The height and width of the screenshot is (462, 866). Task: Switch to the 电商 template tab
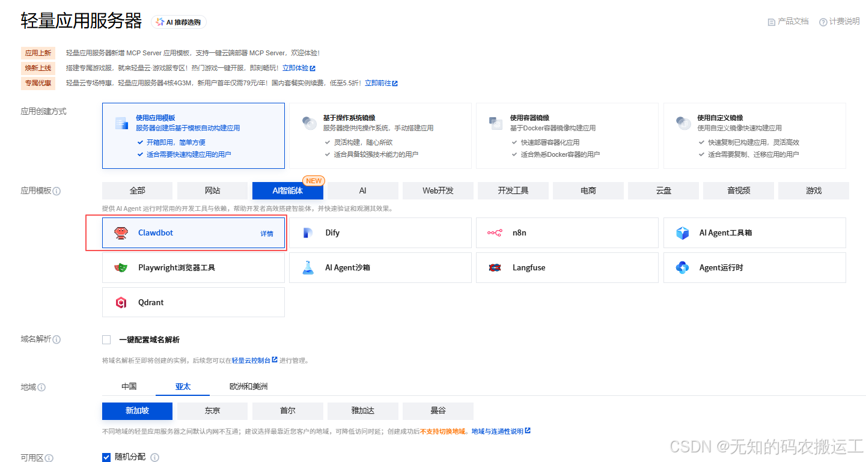[588, 190]
